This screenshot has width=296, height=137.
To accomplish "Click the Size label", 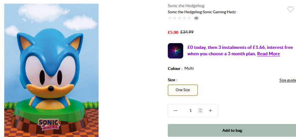I will click(x=172, y=80).
